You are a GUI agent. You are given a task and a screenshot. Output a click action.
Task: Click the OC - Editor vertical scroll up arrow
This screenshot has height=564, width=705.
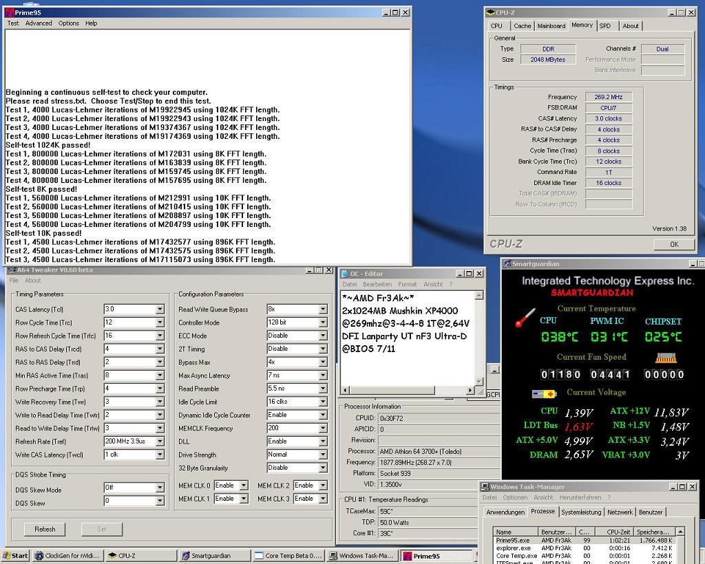coord(479,295)
